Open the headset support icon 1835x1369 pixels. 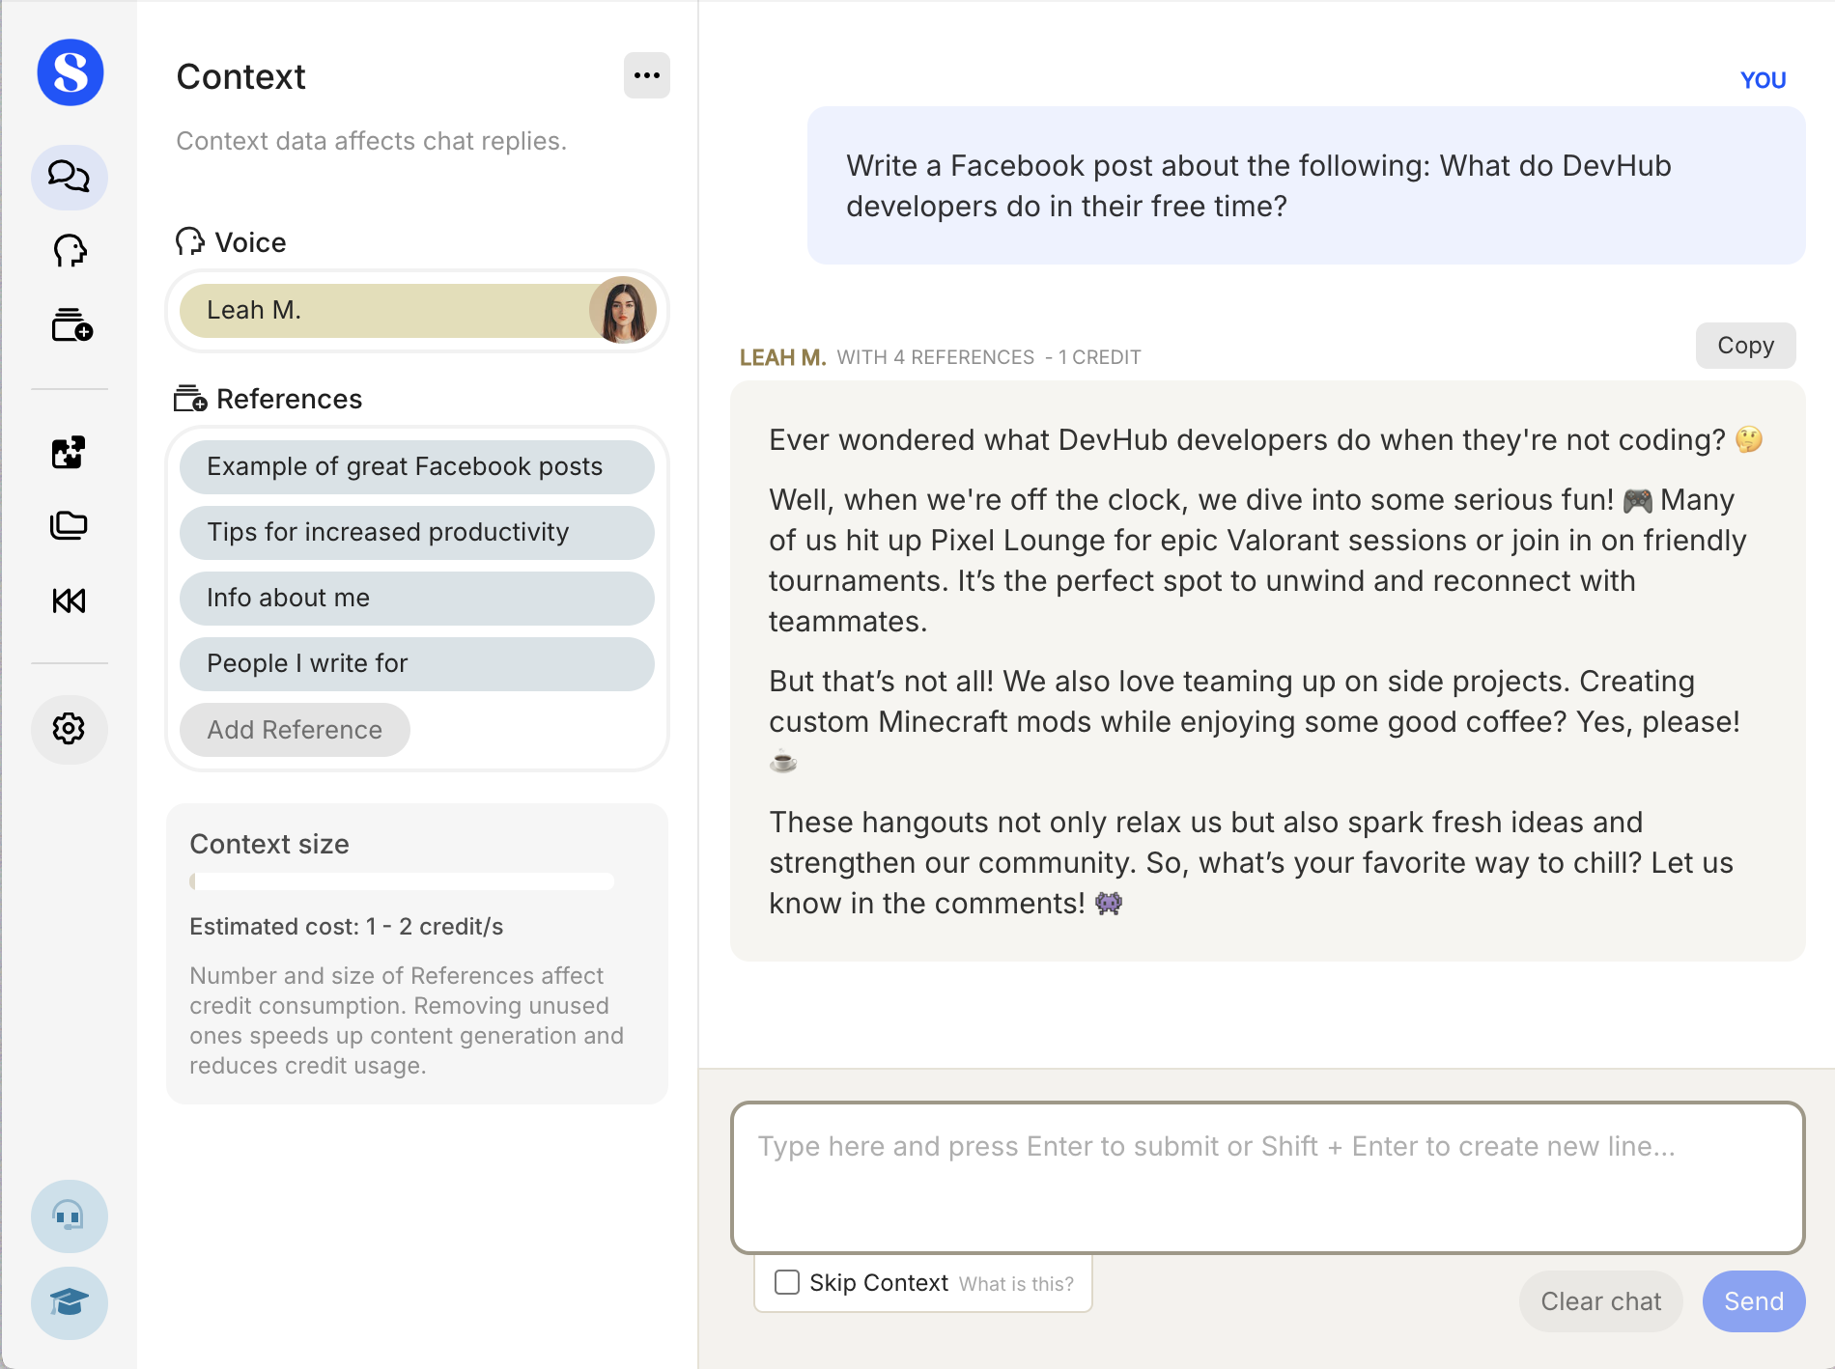coord(70,1216)
